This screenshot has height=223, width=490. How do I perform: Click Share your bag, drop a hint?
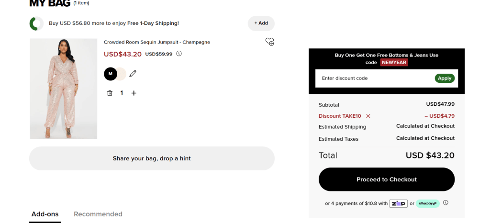(152, 158)
